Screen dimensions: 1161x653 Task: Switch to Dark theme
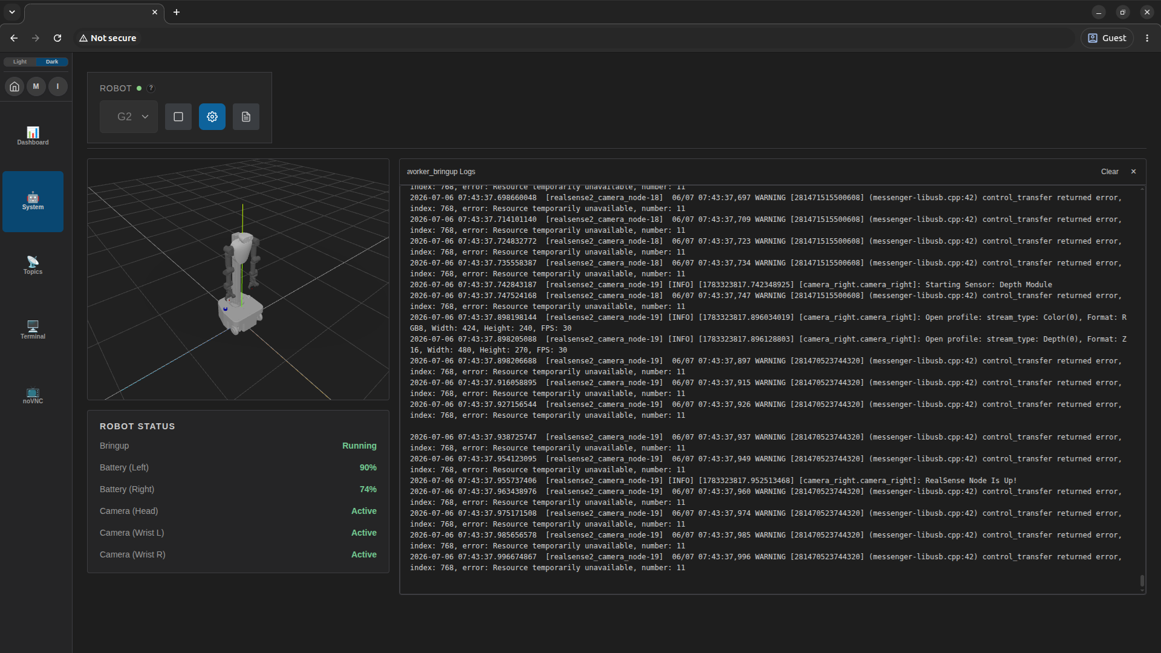(x=52, y=62)
